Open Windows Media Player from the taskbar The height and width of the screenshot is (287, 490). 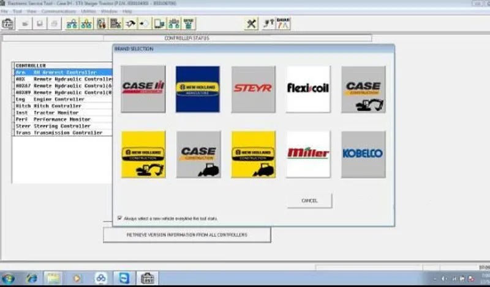(77, 278)
